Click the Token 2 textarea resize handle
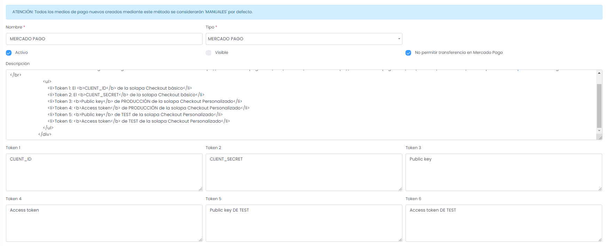The image size is (606, 246). pyautogui.click(x=400, y=189)
